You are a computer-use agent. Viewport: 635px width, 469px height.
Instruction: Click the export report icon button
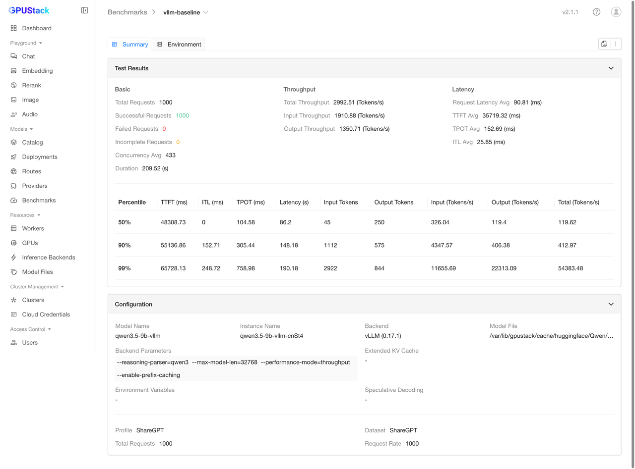point(604,44)
